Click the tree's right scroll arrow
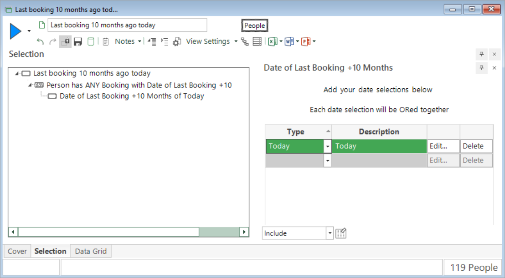The height and width of the screenshot is (278, 505). (x=244, y=232)
